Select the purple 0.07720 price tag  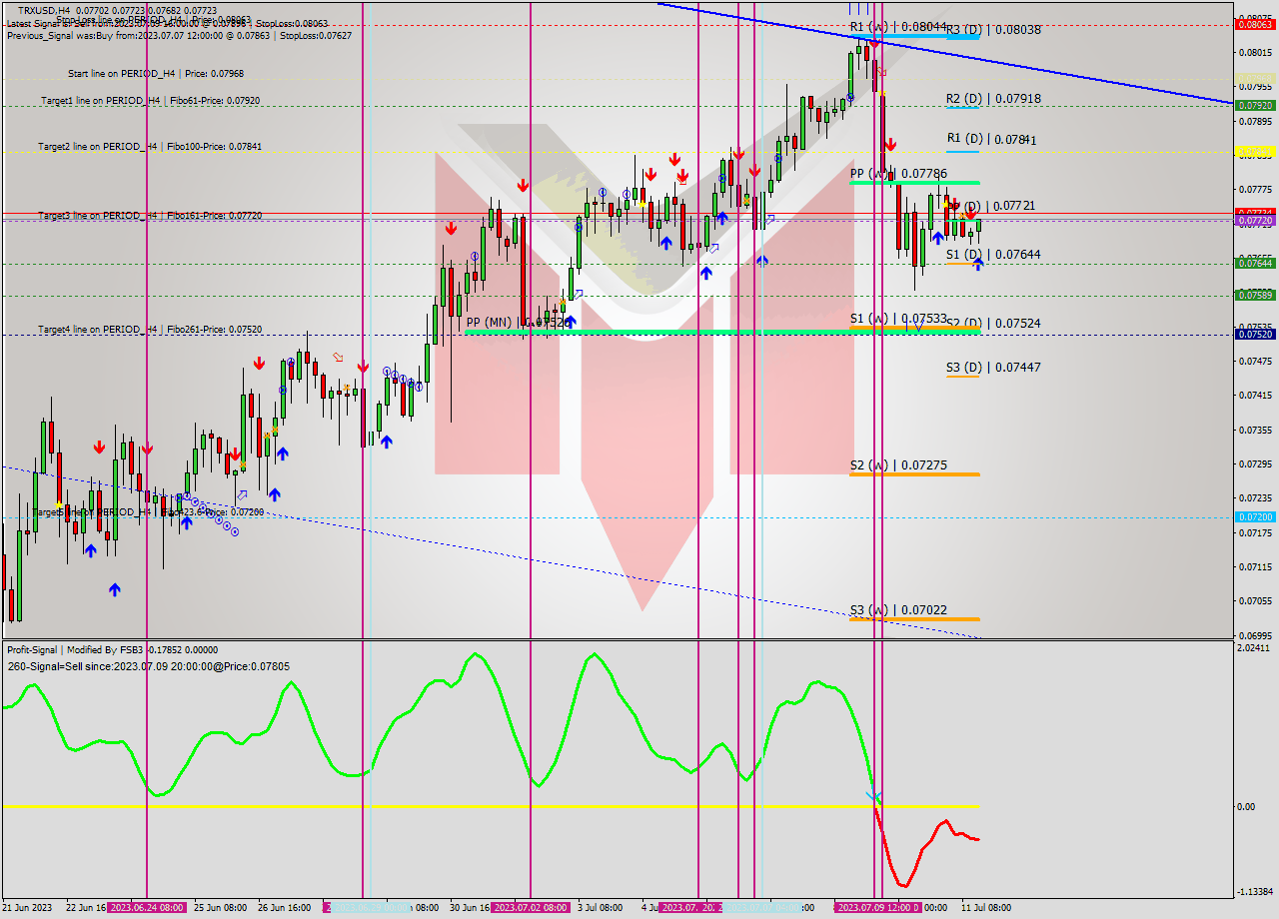click(1255, 220)
